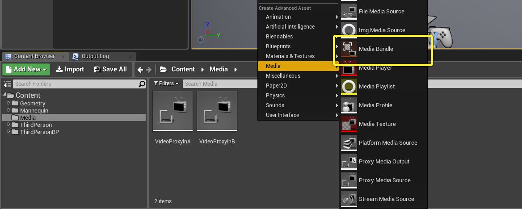Close the Content Browser tab
Viewport: 522px width, 209px height.
point(63,57)
